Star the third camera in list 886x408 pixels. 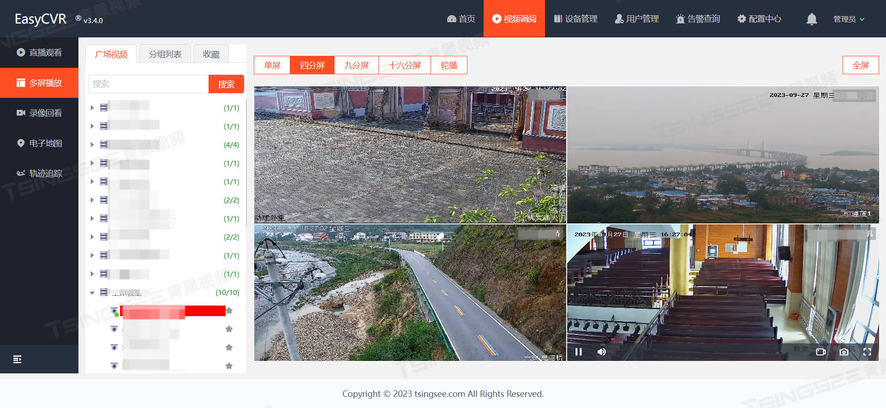tap(229, 347)
